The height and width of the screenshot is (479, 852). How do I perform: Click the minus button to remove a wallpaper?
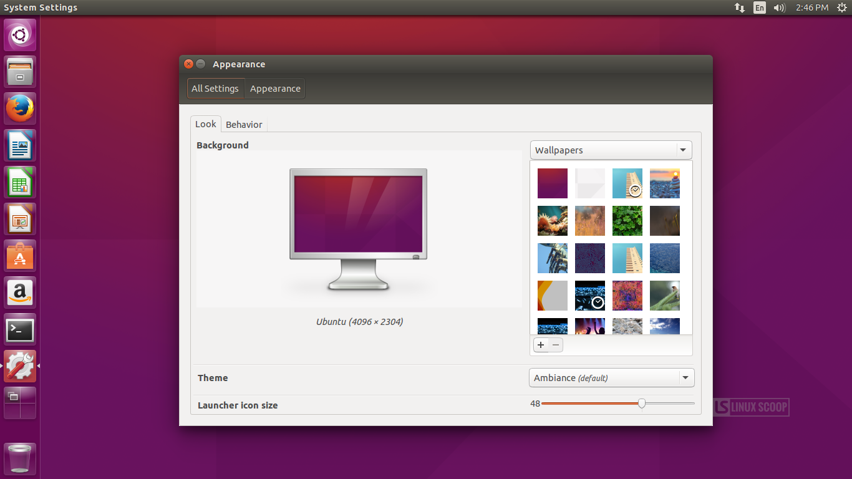[556, 344]
